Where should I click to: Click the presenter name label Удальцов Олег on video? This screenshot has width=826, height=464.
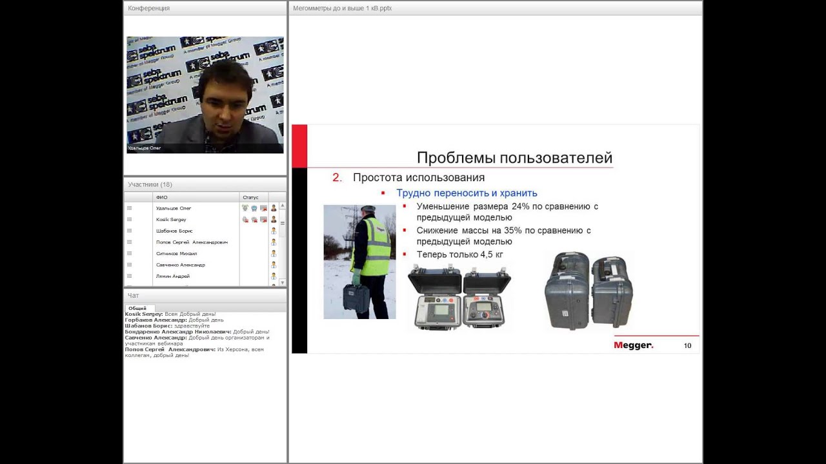coord(145,148)
